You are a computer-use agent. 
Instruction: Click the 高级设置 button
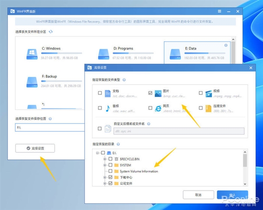pyautogui.click(x=35, y=148)
